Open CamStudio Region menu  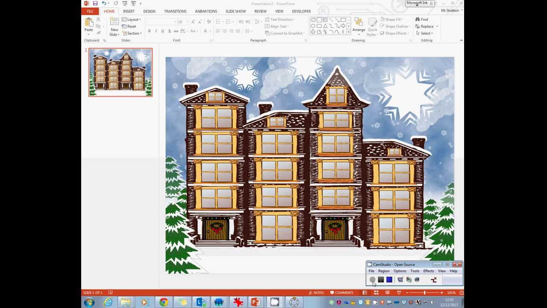click(x=384, y=271)
